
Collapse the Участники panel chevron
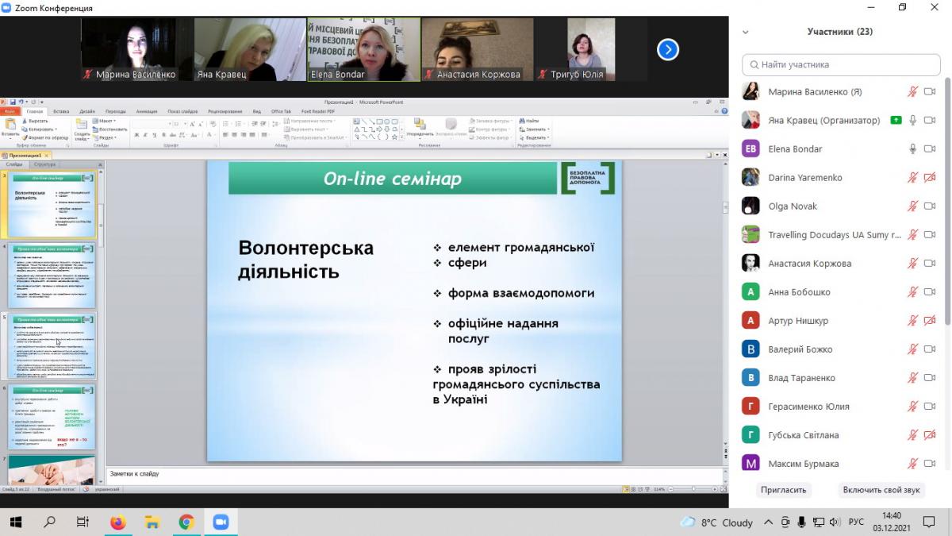pyautogui.click(x=745, y=33)
